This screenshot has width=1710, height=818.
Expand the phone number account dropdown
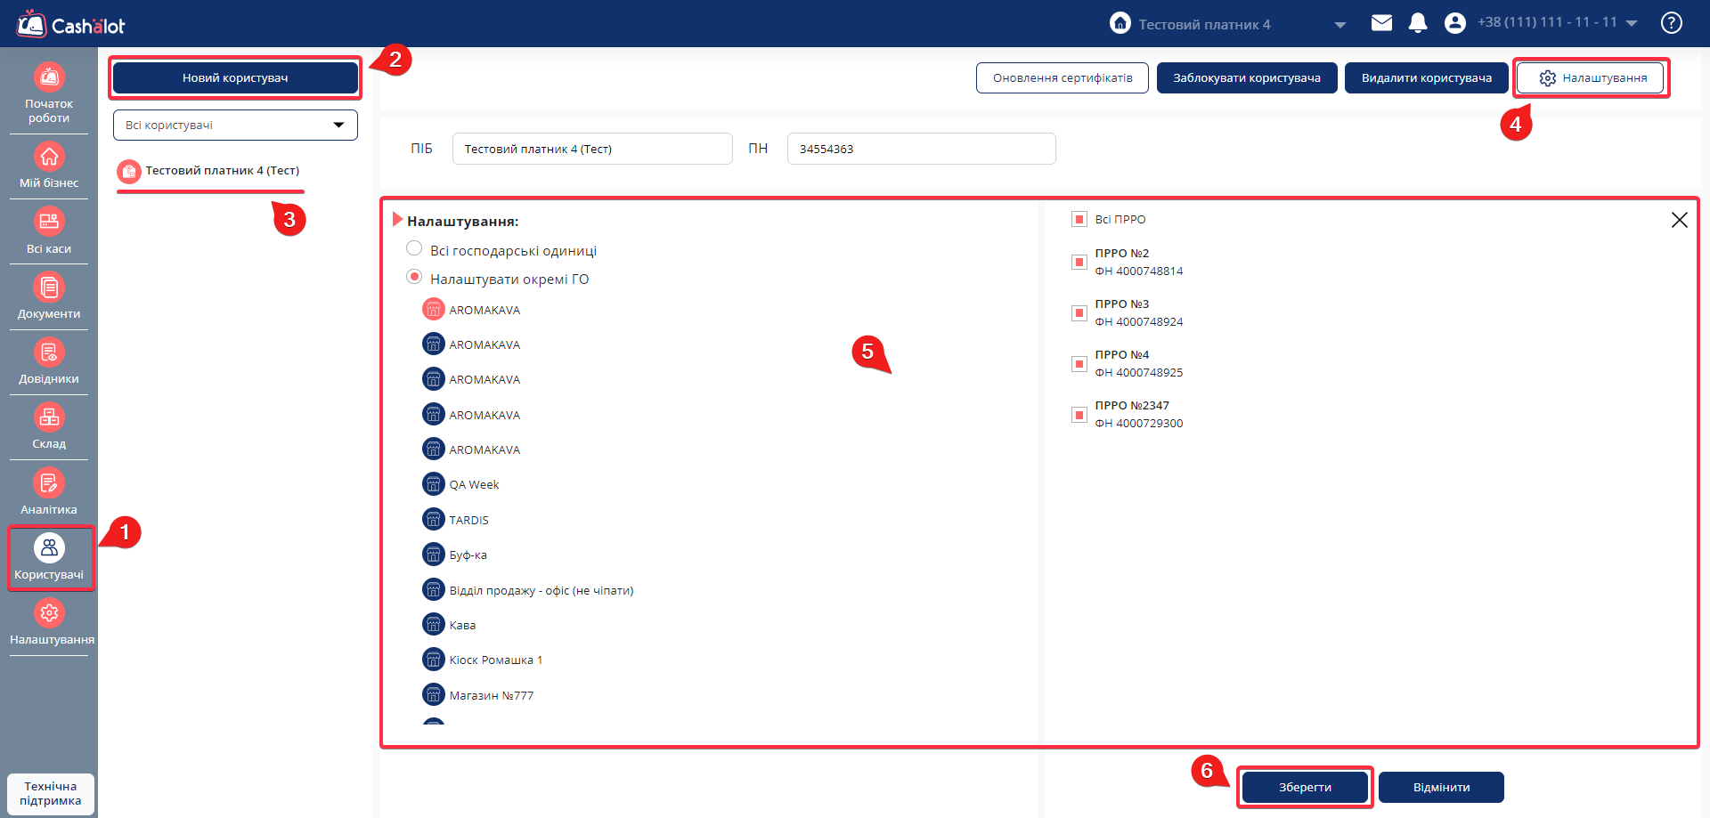click(1632, 24)
